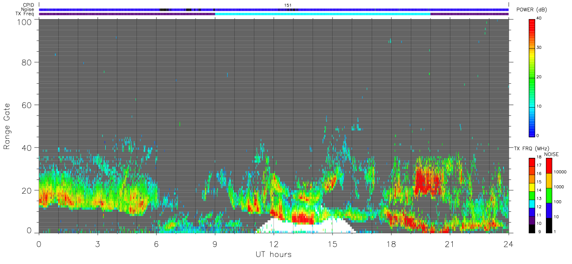Click the UT hours x-axis title
572x264 pixels.
[274, 254]
